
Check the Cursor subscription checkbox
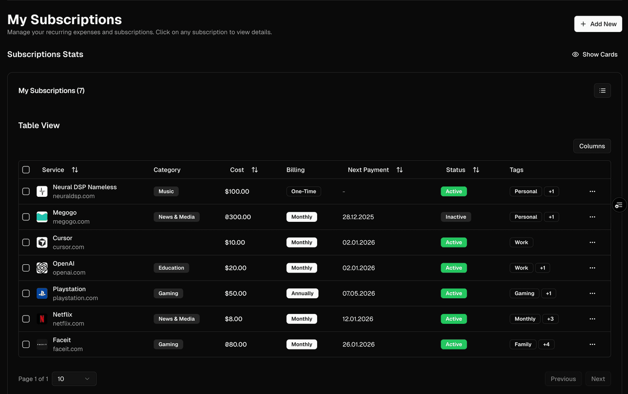click(x=26, y=242)
